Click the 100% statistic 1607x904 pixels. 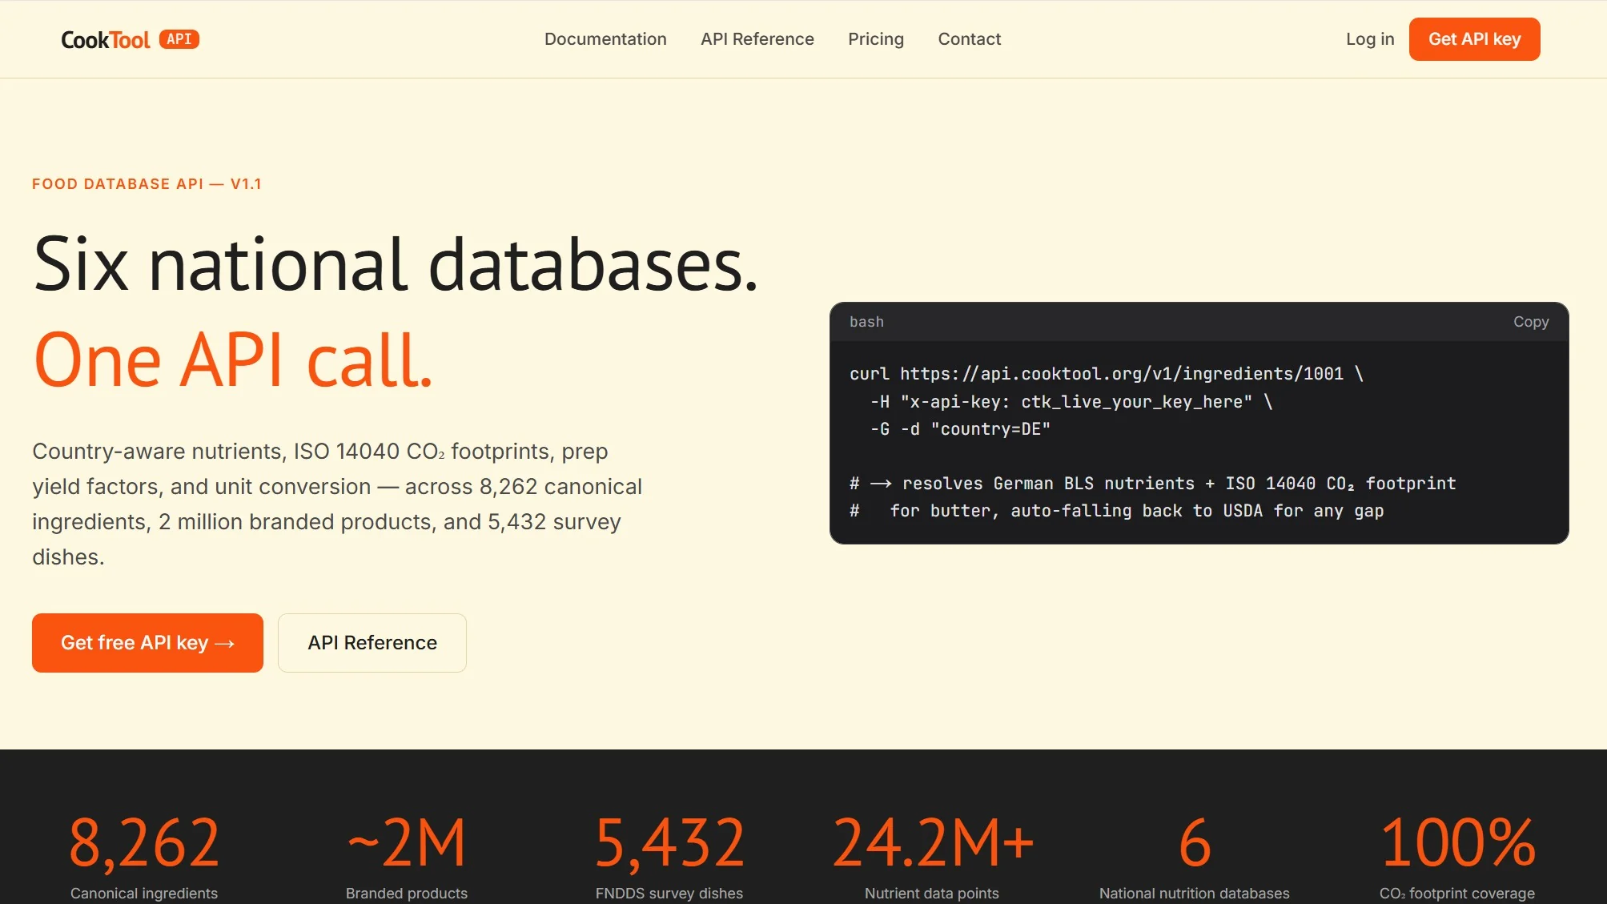click(1457, 843)
